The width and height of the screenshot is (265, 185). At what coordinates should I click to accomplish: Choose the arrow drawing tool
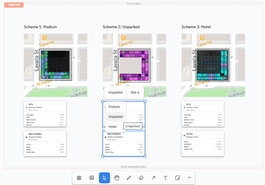coord(153,178)
